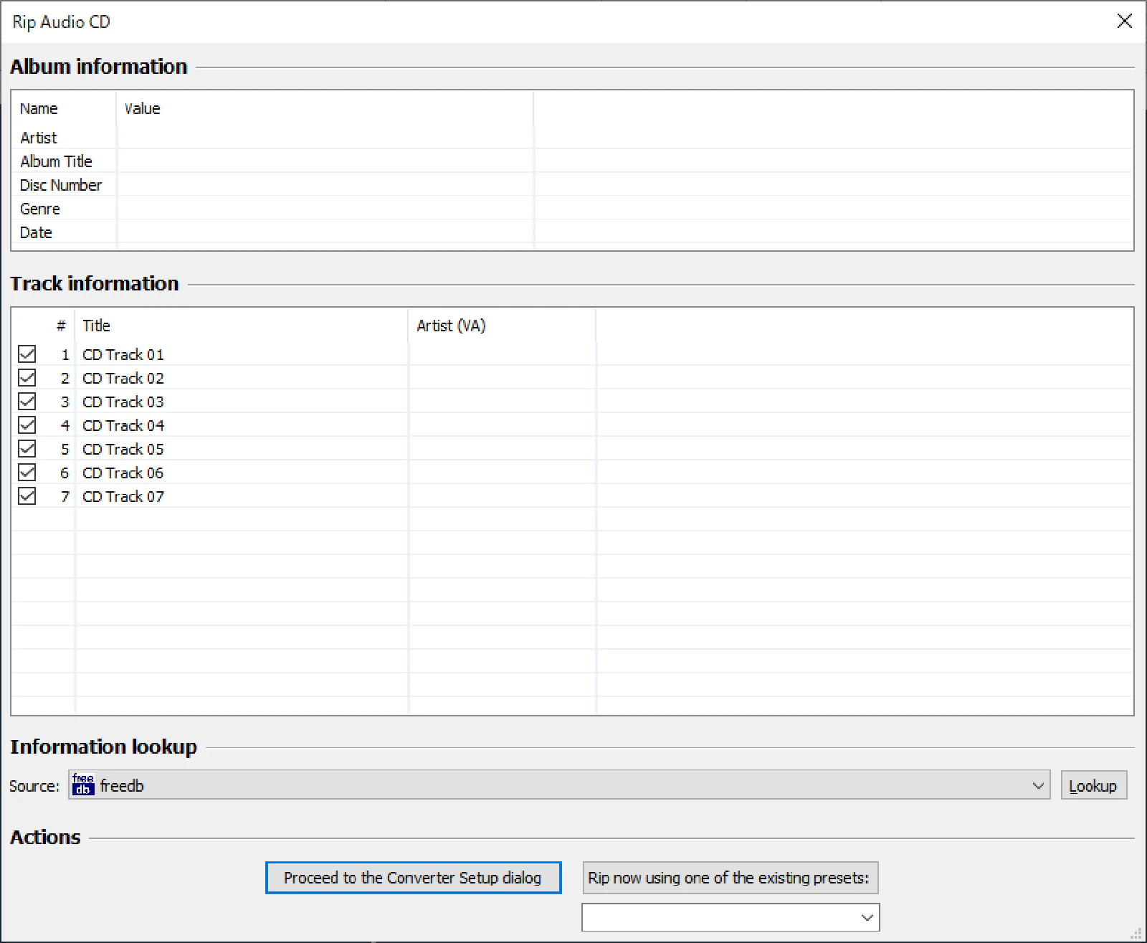Open the existing presets dropdown
1147x943 pixels.
[867, 918]
